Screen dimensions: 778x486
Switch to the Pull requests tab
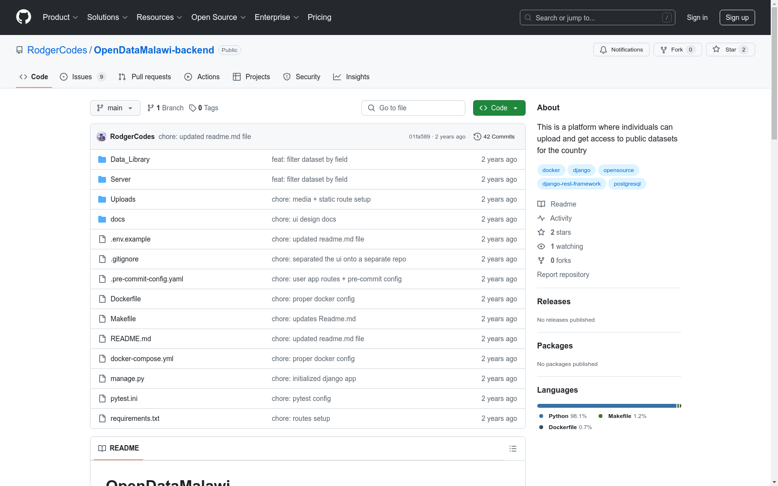[145, 77]
